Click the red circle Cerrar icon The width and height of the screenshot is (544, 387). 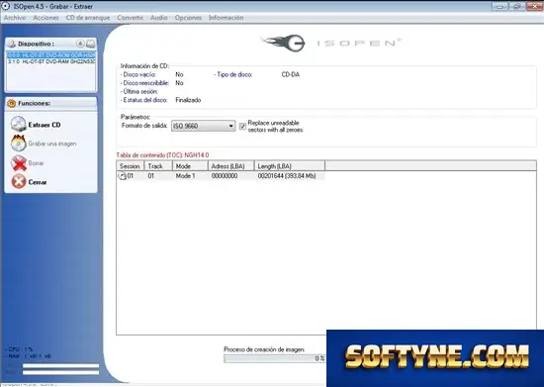click(x=19, y=181)
